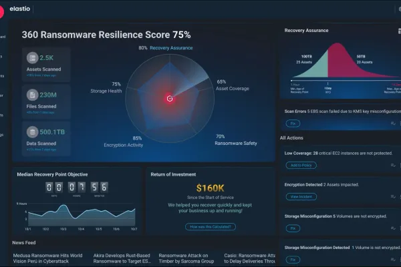Click the 100TB 25 Assets chart label
401x267 pixels.
point(304,59)
